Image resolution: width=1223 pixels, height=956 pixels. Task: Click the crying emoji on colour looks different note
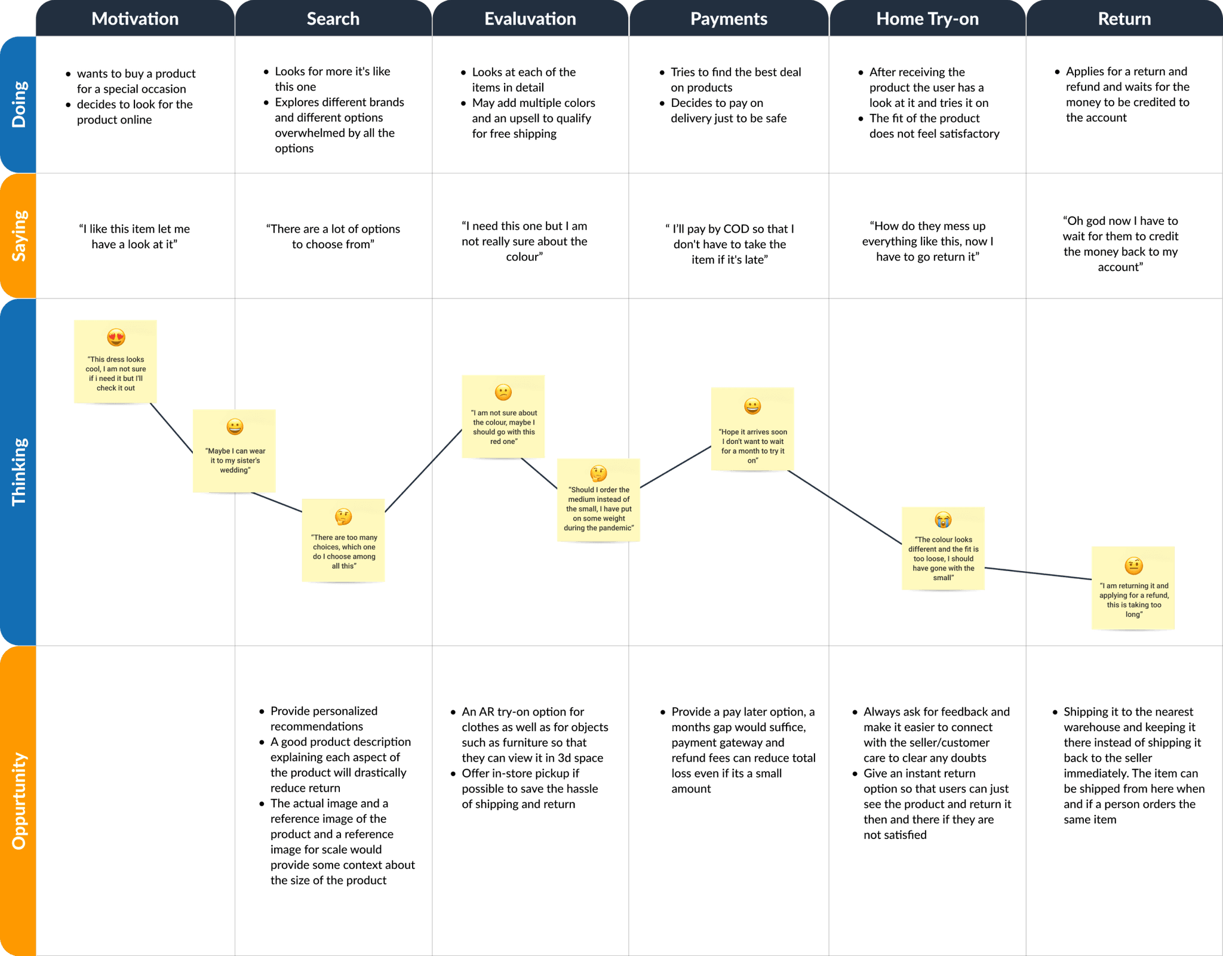click(943, 520)
